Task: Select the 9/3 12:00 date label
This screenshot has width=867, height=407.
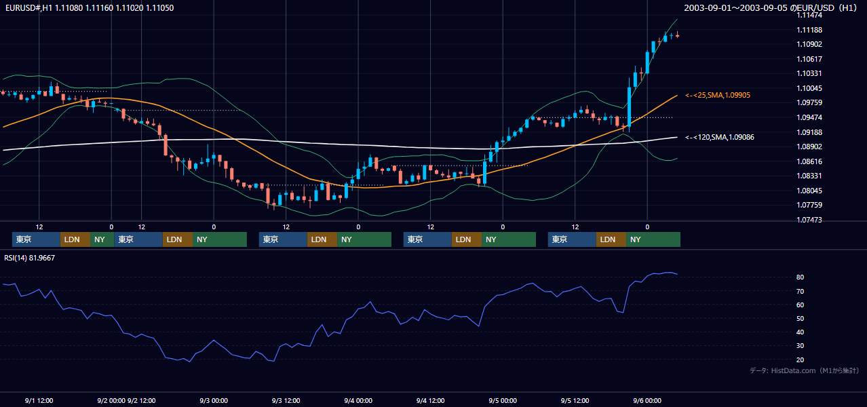Action: pyautogui.click(x=286, y=400)
